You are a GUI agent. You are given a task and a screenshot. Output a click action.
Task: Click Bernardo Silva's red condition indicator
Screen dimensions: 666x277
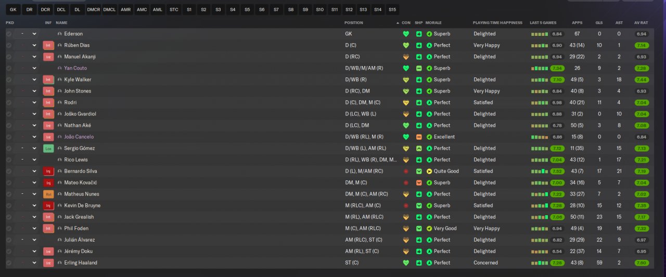point(406,171)
